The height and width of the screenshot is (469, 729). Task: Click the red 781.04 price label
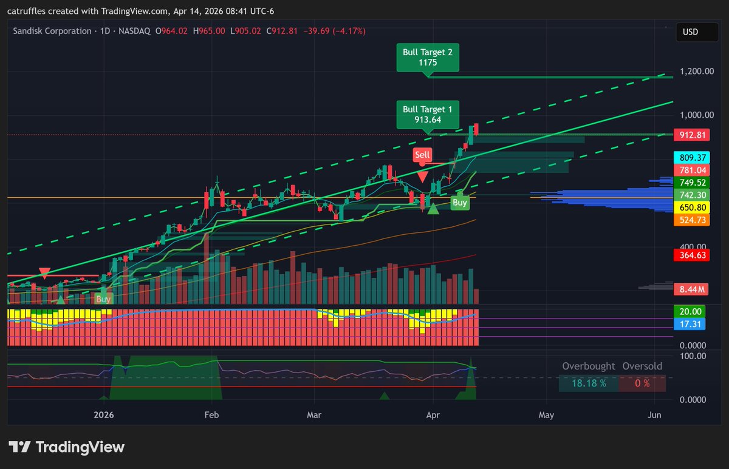click(693, 169)
